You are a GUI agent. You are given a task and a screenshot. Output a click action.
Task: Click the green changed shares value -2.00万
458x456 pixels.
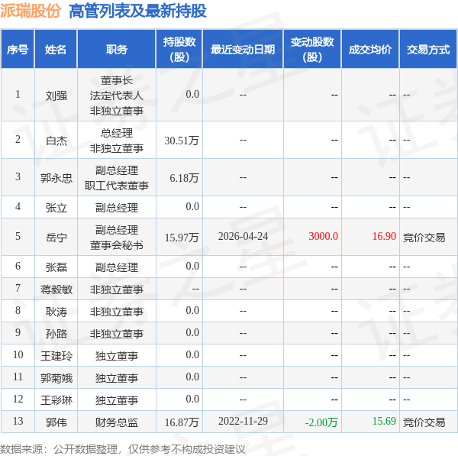321,422
